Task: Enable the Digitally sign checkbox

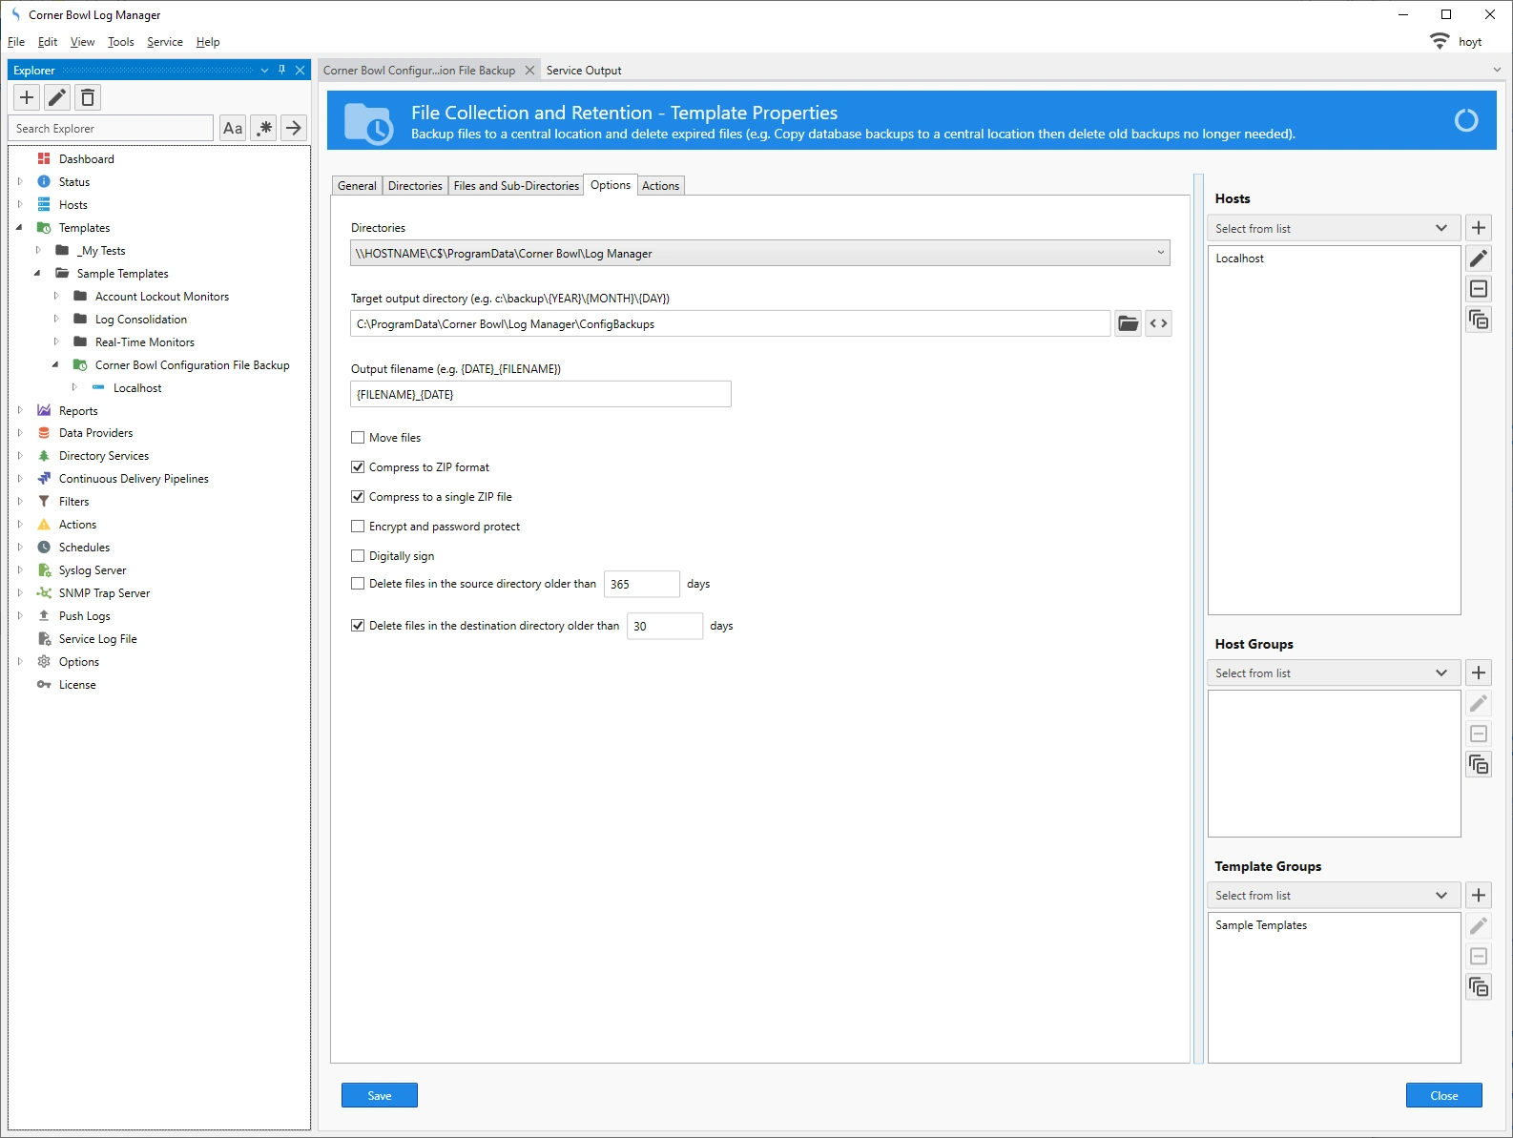Action: click(x=358, y=556)
